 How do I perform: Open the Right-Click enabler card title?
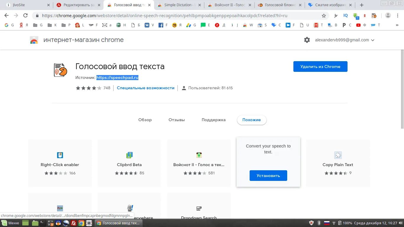pos(60,165)
